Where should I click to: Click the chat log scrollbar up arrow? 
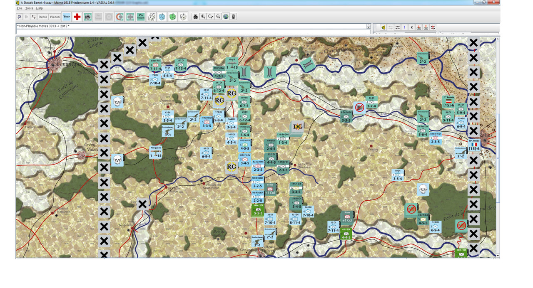coord(368,25)
